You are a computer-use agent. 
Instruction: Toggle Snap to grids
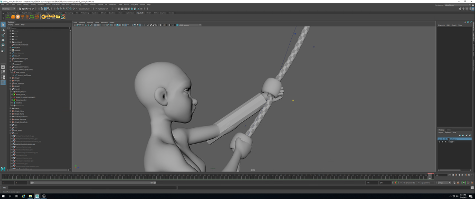tap(58, 9)
